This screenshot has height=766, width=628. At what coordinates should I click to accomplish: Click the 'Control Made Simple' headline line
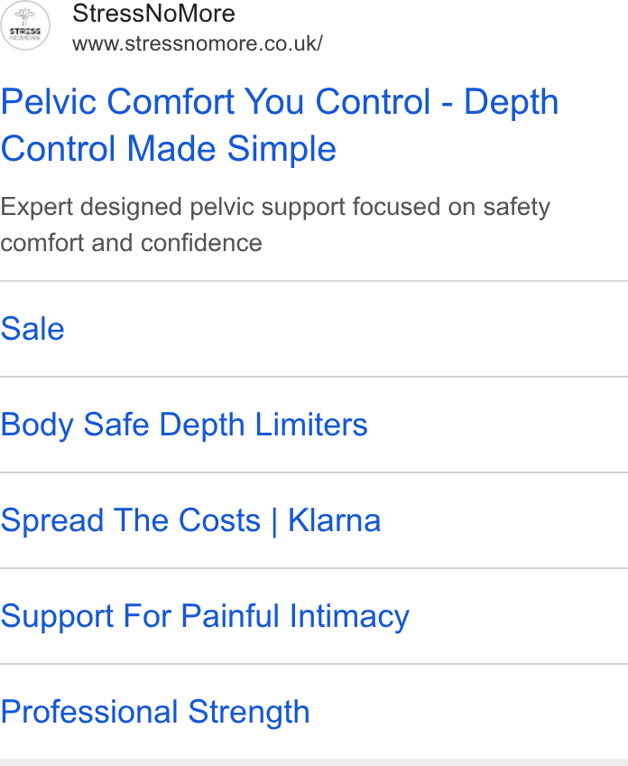point(169,148)
